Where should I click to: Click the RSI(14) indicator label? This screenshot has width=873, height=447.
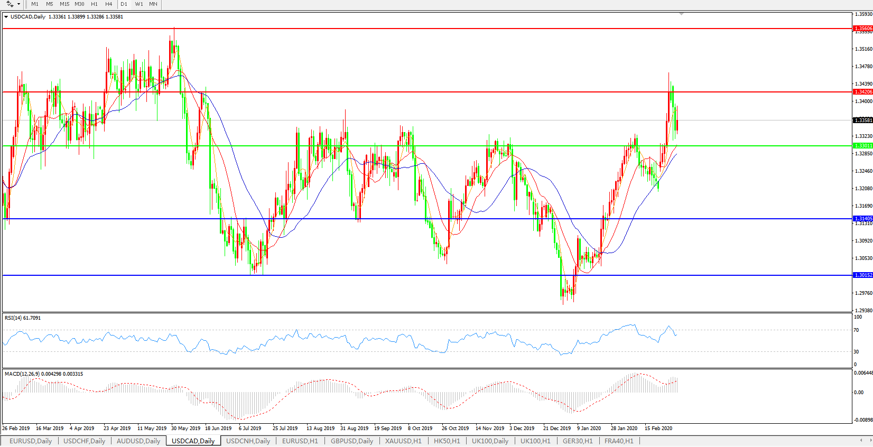tap(22, 318)
